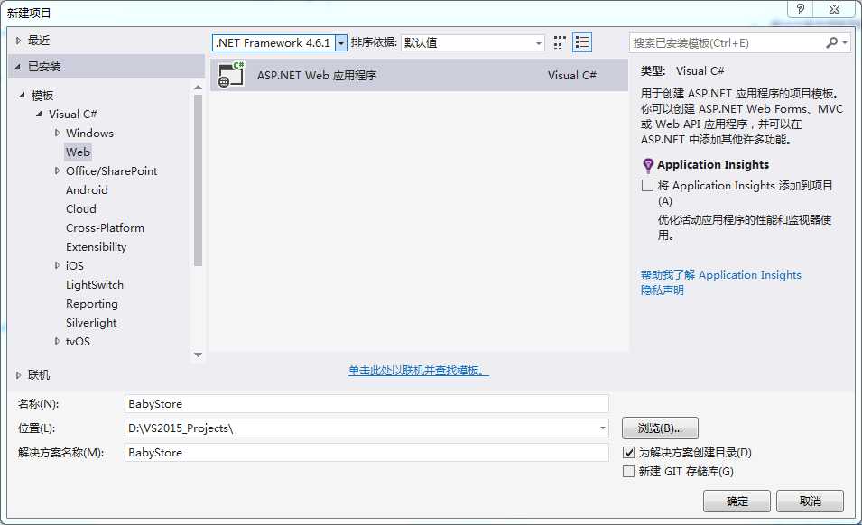The height and width of the screenshot is (525, 862).
Task: Select the Cross-Platform category
Action: [x=105, y=228]
